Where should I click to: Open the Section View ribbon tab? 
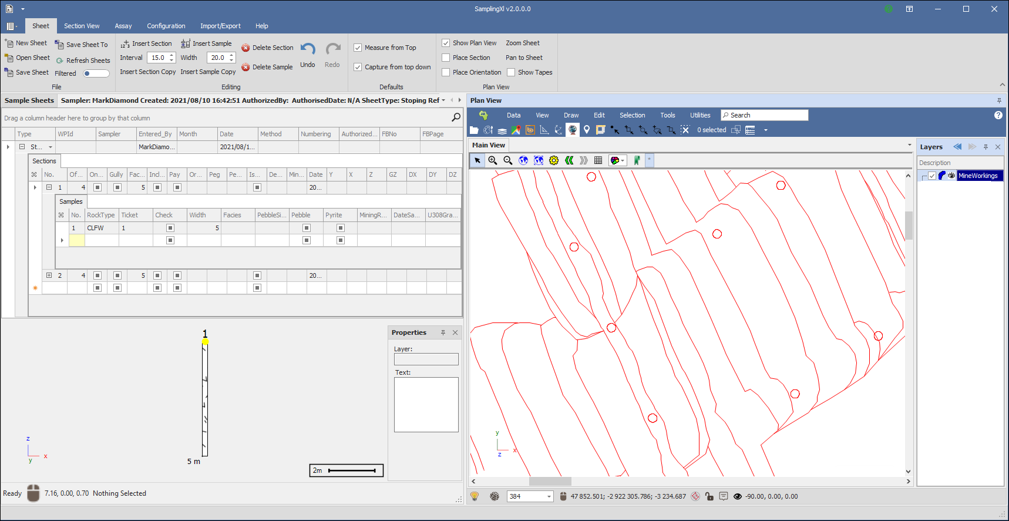82,26
